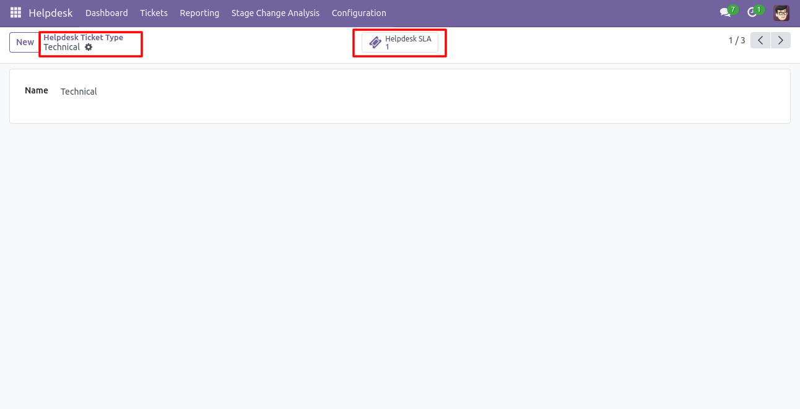The image size is (800, 409).
Task: Open the user avatar menu
Action: tap(781, 12)
